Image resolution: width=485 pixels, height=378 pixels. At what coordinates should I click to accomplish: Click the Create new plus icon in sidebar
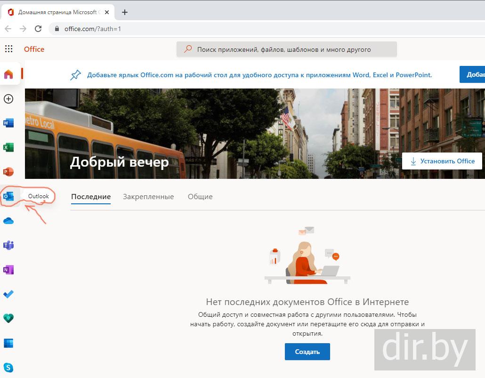[8, 99]
